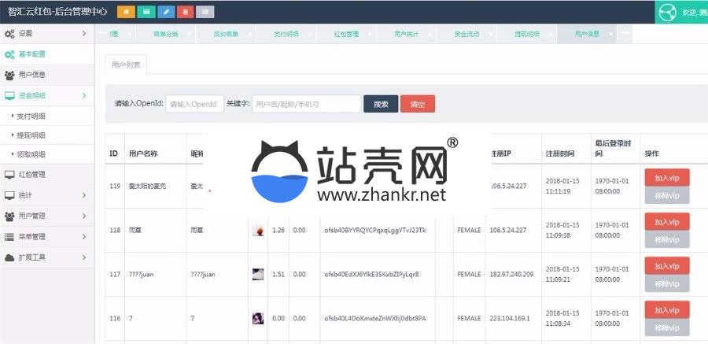Screen dimensions: 708x344
Task: Click the red lock icon button
Action: (x=185, y=12)
